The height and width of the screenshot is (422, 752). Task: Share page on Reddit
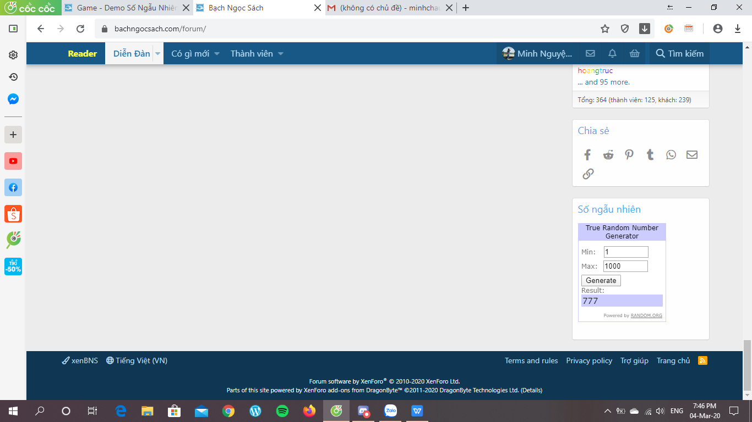tap(608, 155)
